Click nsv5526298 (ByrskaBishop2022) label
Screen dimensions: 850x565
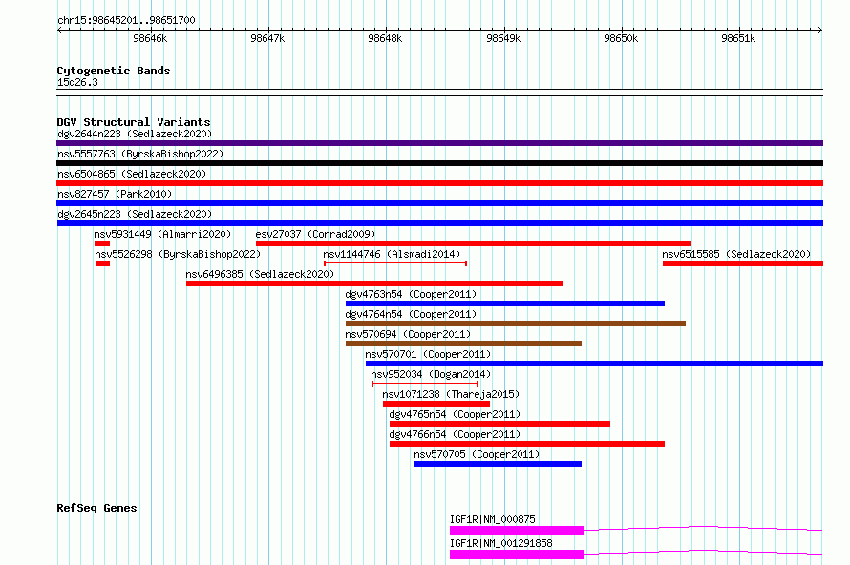178,254
